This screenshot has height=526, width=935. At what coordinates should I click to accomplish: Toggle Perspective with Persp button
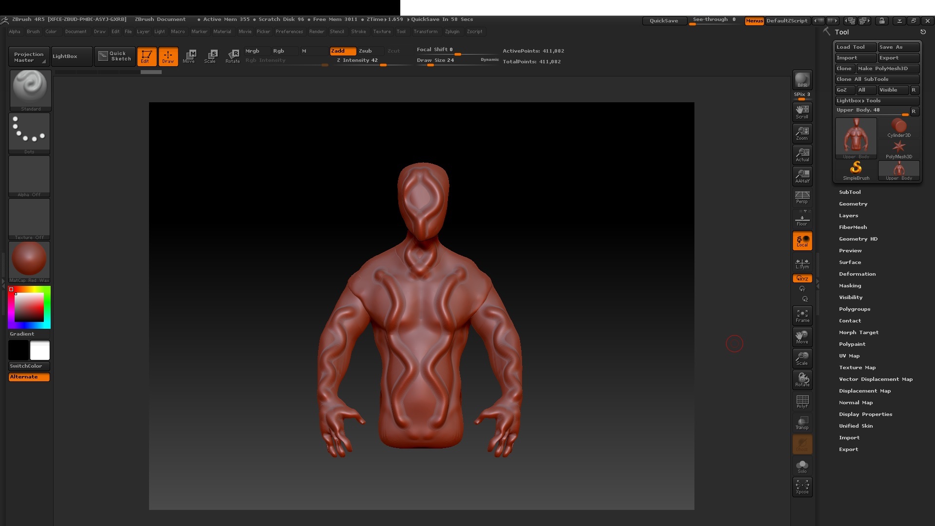click(802, 197)
